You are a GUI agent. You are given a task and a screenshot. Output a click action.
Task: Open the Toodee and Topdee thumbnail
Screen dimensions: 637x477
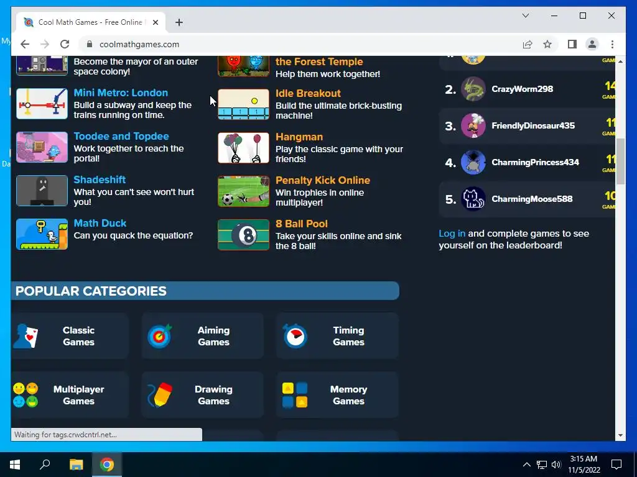point(42,147)
